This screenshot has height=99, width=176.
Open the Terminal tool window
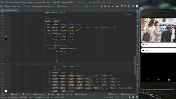point(27,94)
